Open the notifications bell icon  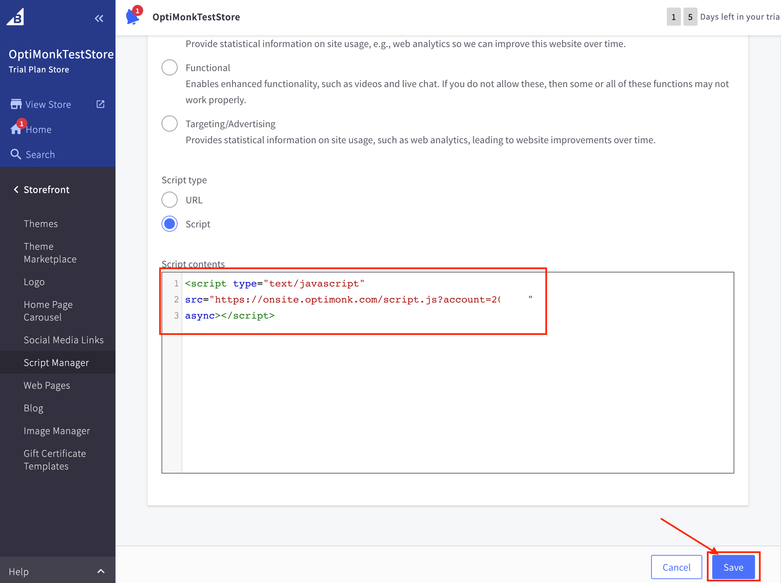click(x=133, y=16)
